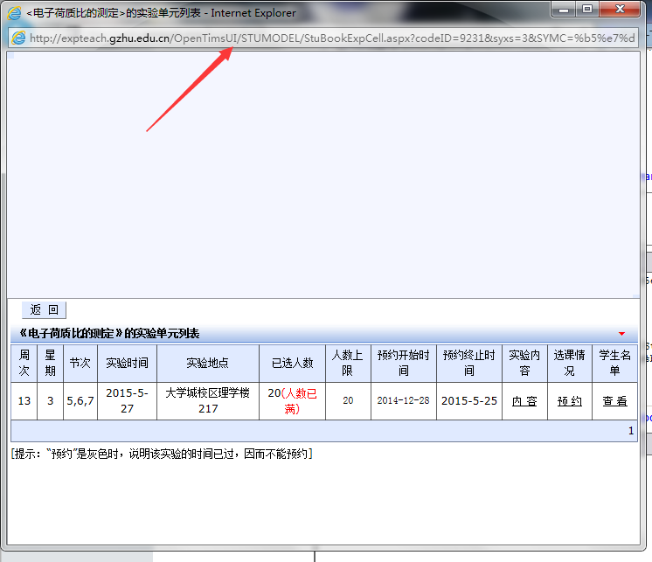Close the Internet Explorer window
This screenshot has height=562, width=652.
620,9
